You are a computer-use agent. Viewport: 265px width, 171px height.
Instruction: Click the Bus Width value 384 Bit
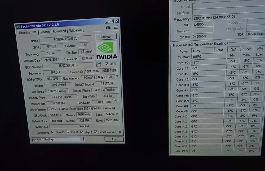pos(108,96)
